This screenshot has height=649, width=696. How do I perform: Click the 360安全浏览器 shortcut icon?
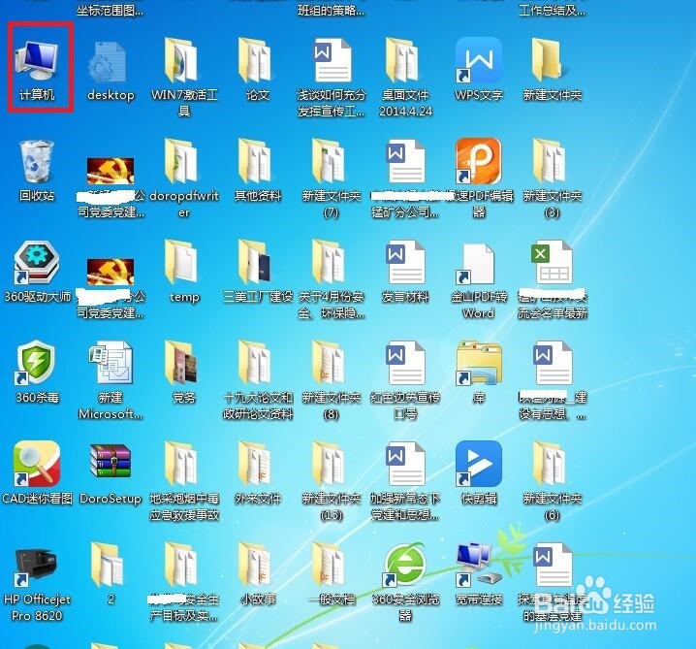pyautogui.click(x=405, y=565)
